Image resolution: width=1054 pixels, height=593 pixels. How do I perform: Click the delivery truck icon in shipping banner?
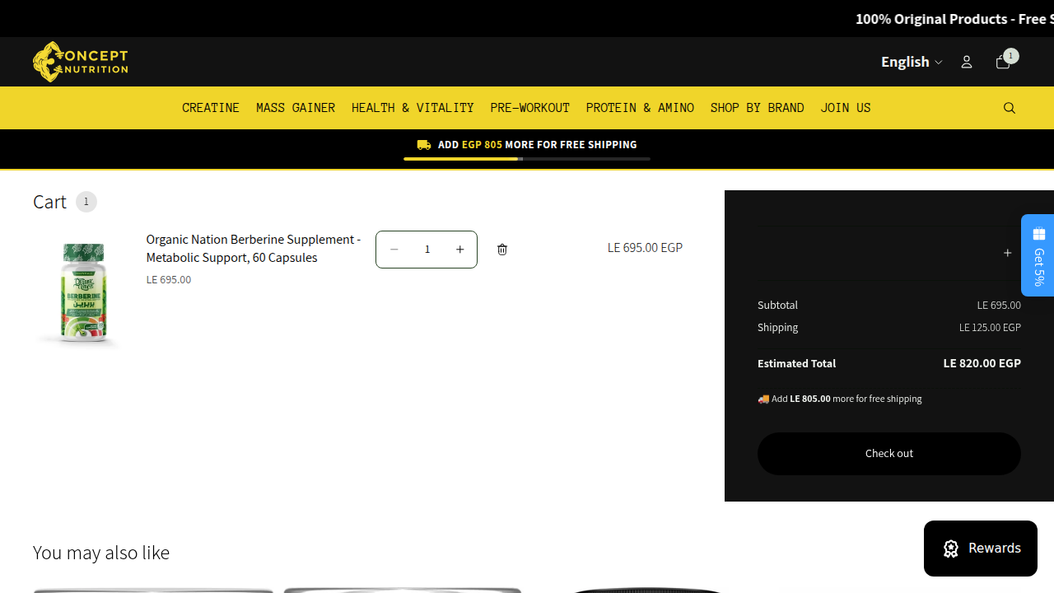(424, 145)
